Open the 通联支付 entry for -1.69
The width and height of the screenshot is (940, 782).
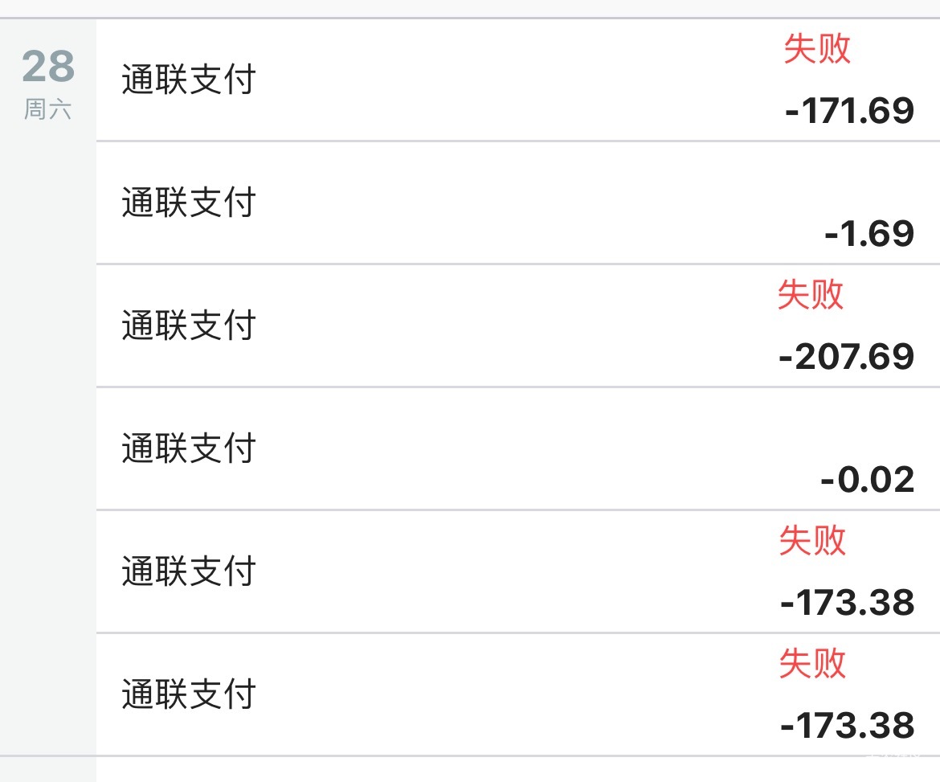[188, 203]
